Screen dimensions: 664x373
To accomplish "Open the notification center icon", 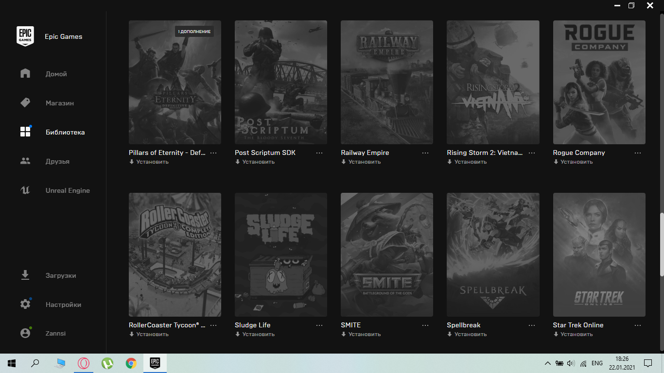I will click(648, 363).
